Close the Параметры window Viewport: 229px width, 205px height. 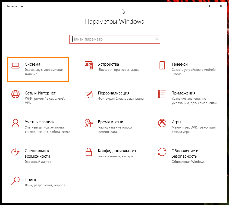click(x=221, y=6)
